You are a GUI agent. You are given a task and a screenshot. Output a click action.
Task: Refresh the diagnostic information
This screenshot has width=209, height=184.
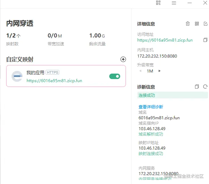pos(205,87)
